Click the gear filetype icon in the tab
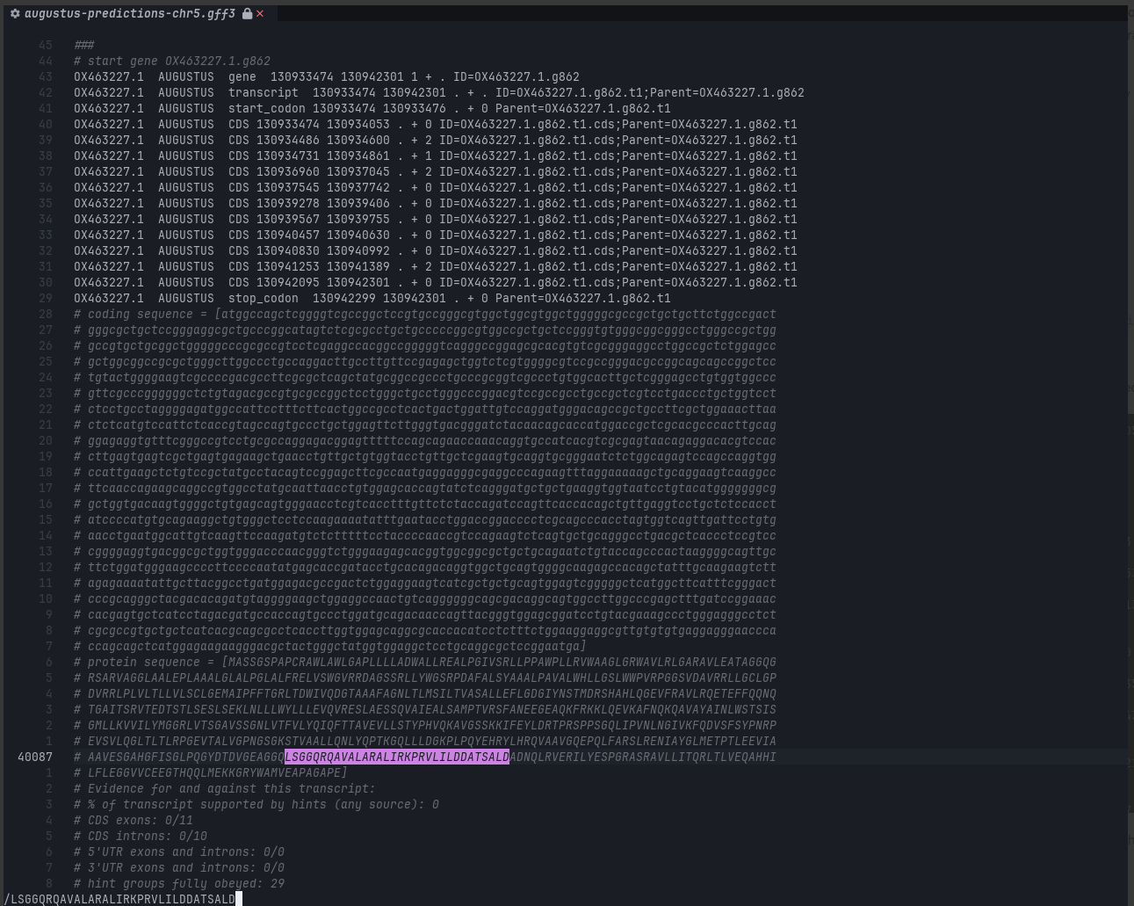Screen dimensions: 1134x906 pos(15,14)
